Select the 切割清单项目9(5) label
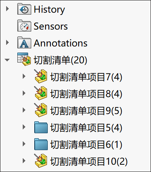Viewport: 151px width, 172px height. click(x=86, y=111)
